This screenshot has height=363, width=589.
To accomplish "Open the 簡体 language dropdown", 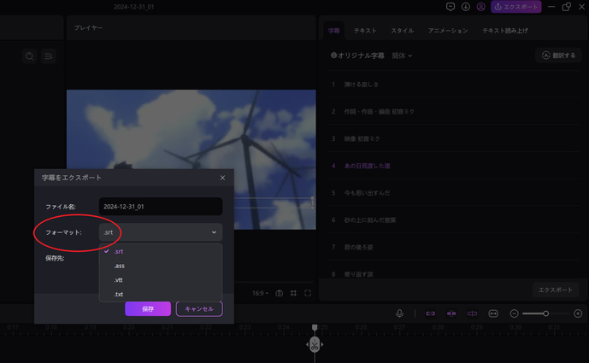I will (x=402, y=56).
